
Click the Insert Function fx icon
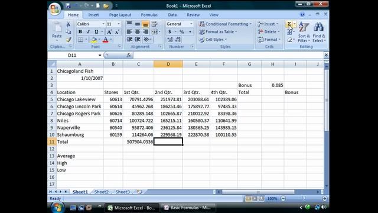(129, 55)
